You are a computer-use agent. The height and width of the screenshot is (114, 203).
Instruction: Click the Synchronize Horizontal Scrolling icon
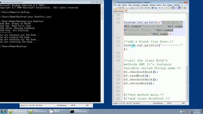click(x=169, y=8)
